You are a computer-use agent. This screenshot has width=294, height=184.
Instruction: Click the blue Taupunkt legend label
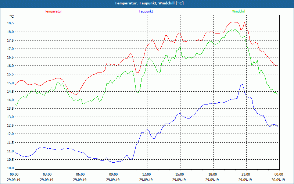tap(146, 11)
